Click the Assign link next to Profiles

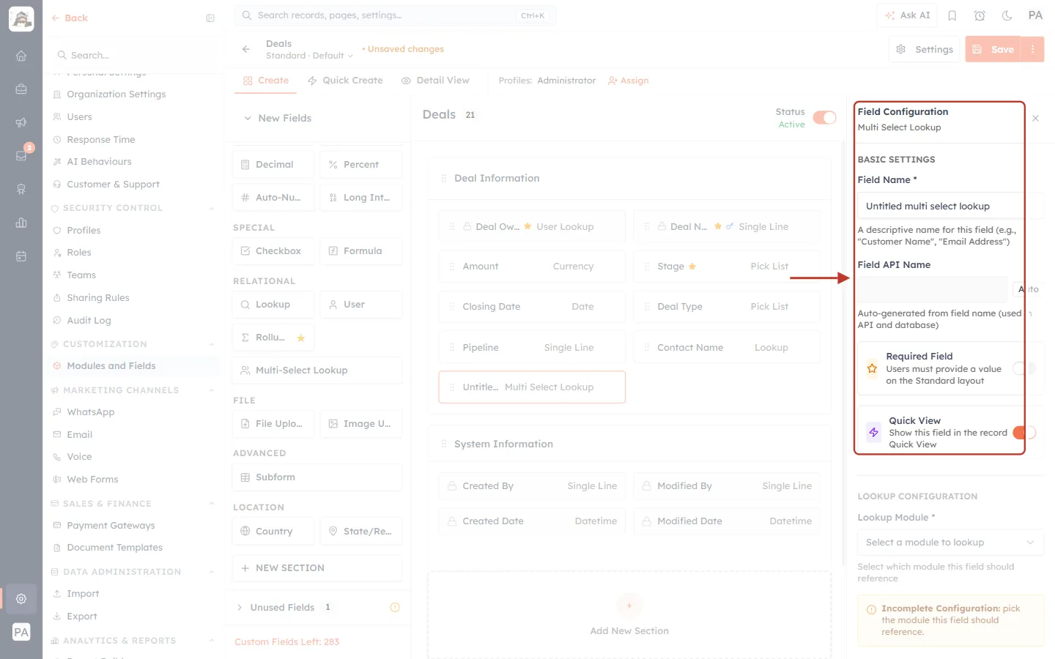pyautogui.click(x=629, y=81)
